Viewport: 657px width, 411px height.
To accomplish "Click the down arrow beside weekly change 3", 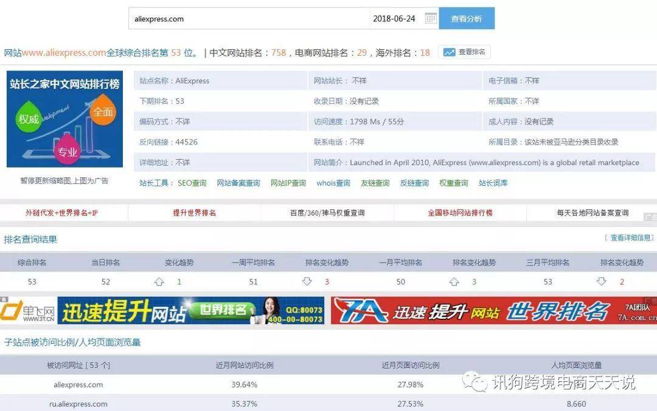I will (x=307, y=282).
